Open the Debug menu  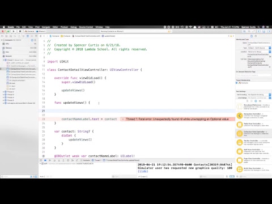click(x=74, y=27)
